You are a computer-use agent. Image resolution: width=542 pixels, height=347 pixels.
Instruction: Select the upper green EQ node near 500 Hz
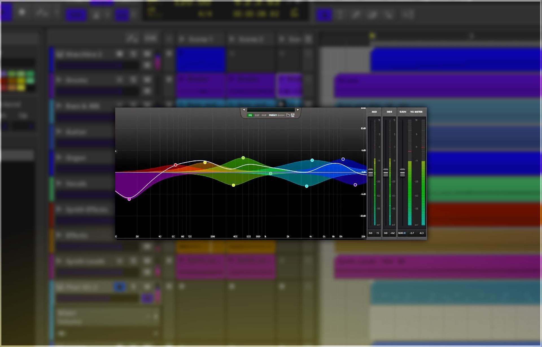[x=243, y=158]
